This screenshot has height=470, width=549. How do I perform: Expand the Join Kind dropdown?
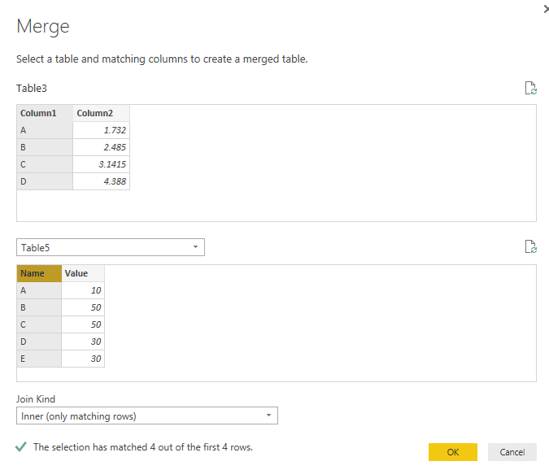[146, 416]
